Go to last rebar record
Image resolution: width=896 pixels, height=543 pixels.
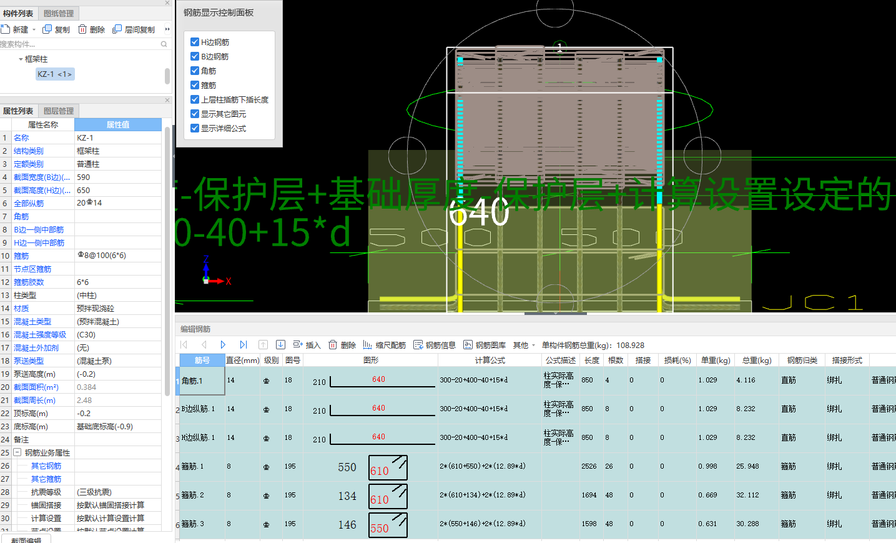coord(243,345)
